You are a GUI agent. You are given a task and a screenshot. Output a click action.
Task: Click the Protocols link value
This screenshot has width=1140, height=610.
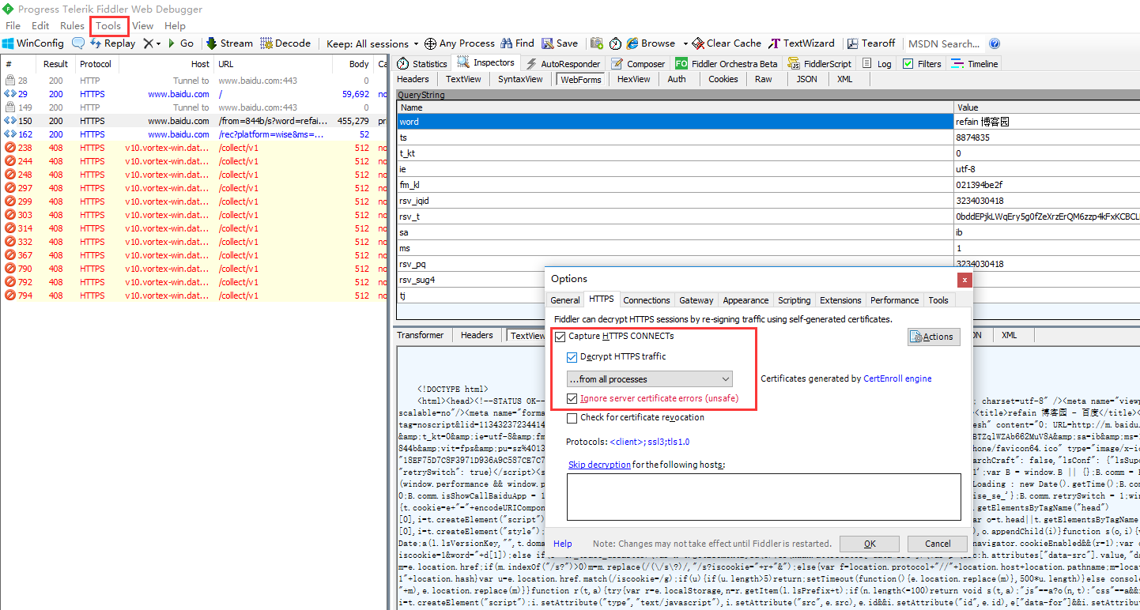[x=649, y=442]
